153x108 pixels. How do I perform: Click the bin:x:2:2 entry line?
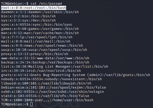pyautogui.click(x=28, y=16)
